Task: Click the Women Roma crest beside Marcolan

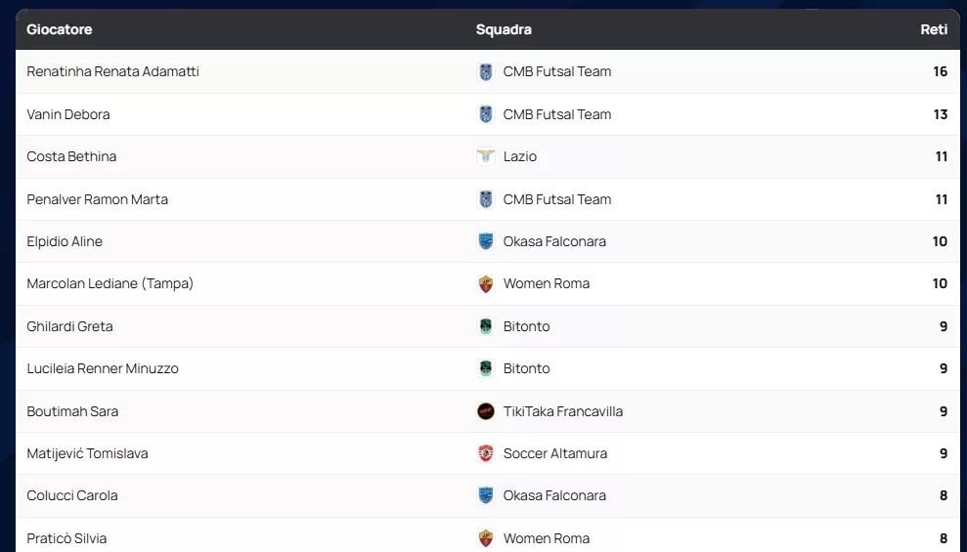Action: (x=486, y=284)
